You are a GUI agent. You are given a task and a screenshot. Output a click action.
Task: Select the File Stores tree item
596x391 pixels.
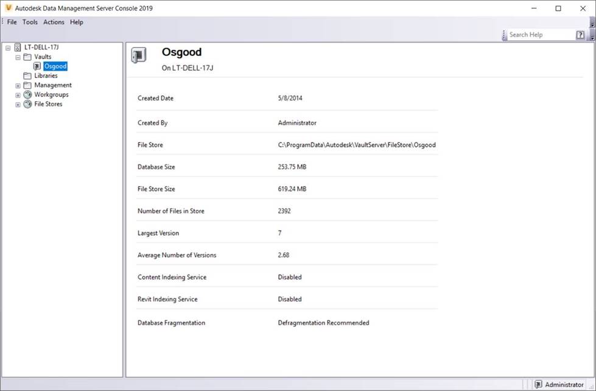click(x=48, y=104)
